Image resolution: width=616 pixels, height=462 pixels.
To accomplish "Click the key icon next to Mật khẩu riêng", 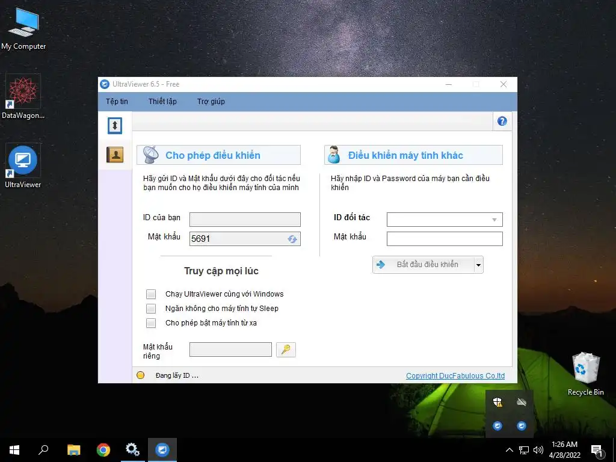I will click(x=286, y=350).
